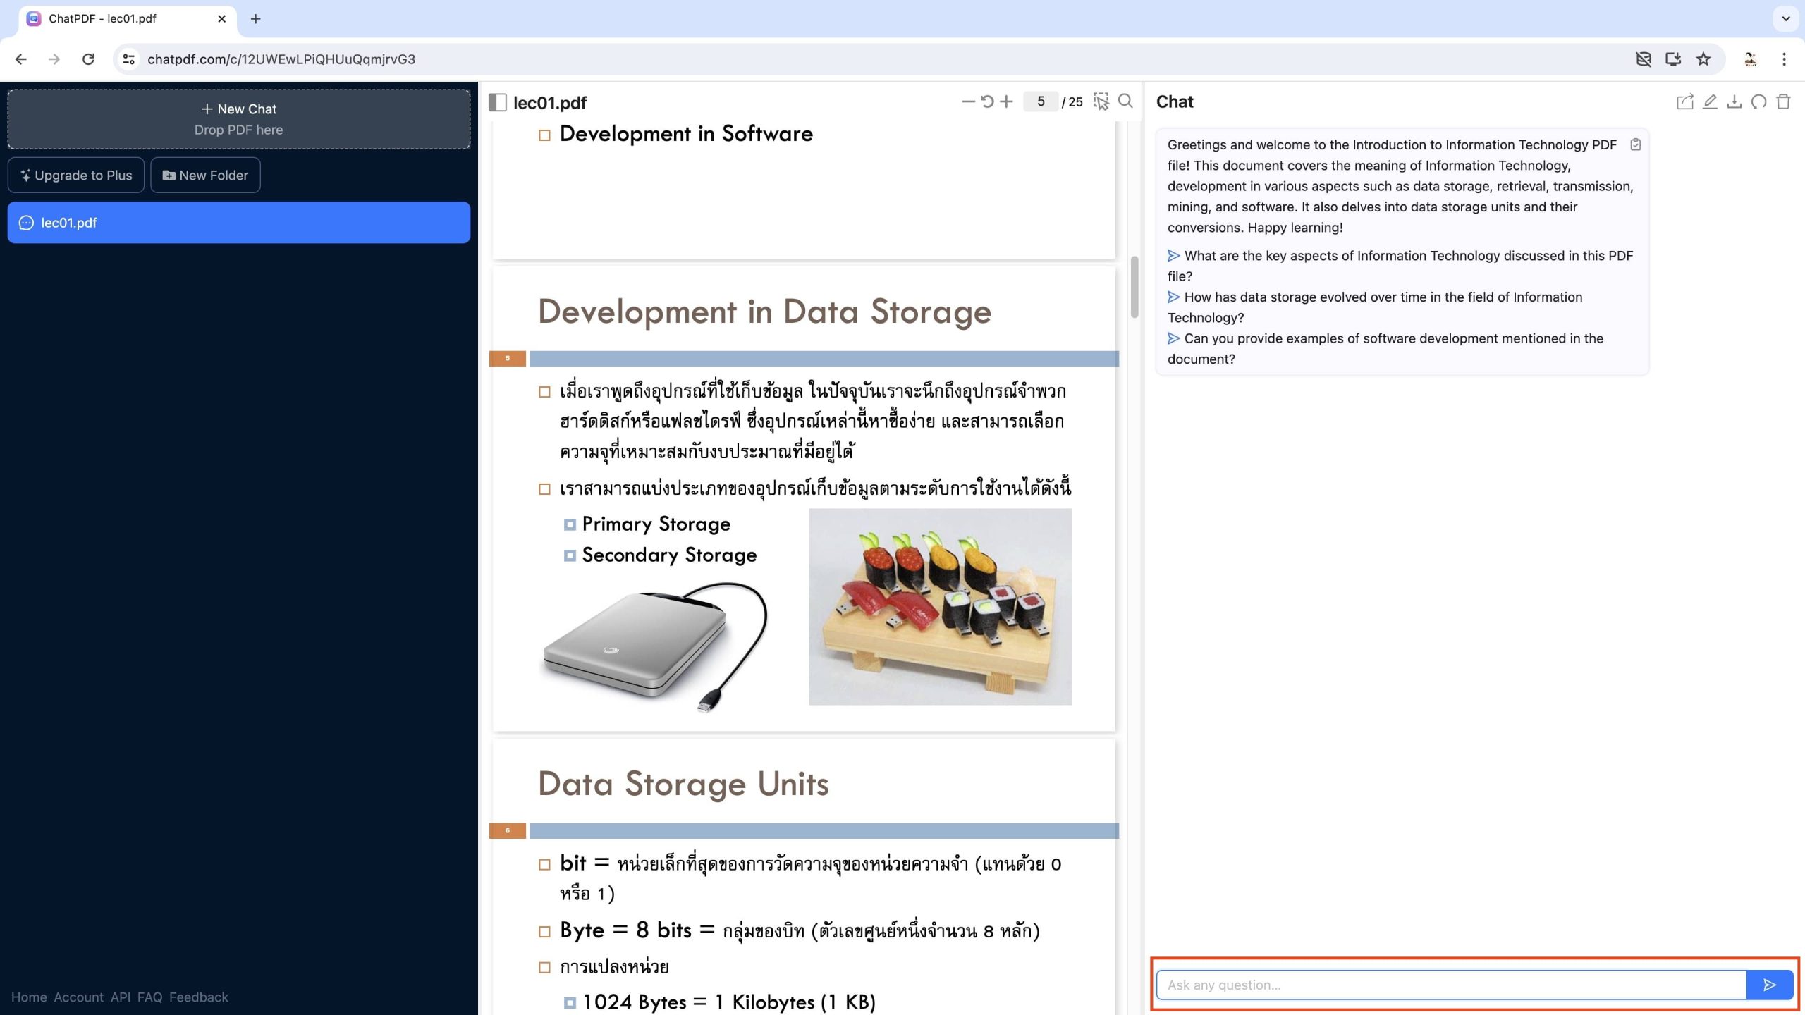Click the Ask any question field

(x=1451, y=985)
